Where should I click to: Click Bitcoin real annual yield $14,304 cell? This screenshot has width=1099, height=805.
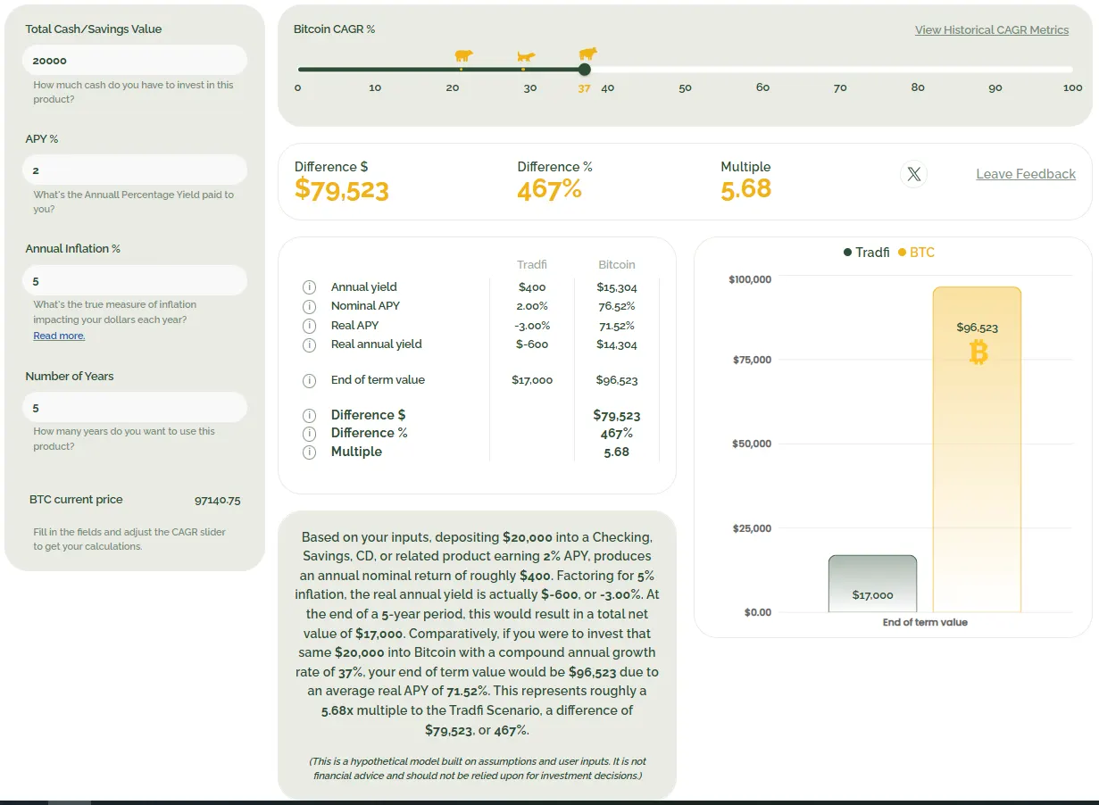tap(617, 344)
